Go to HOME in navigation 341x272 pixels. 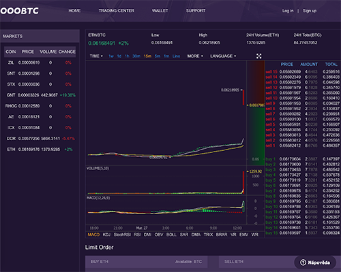tap(74, 11)
